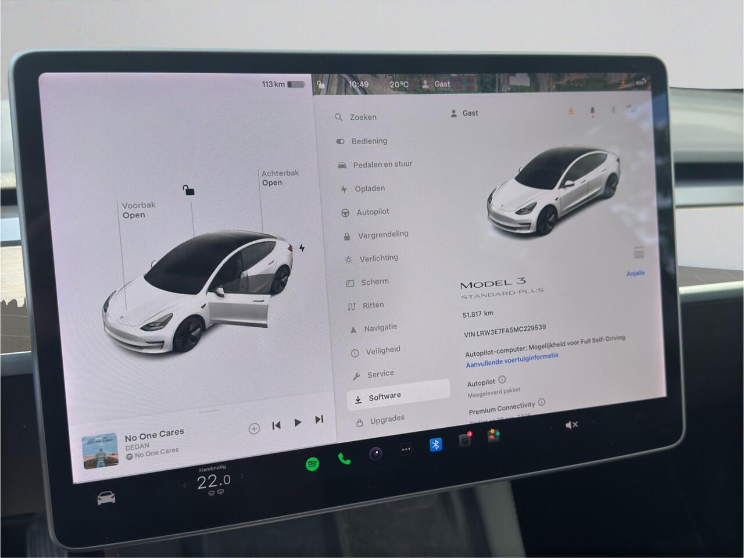The image size is (744, 558).
Task: Open the Opladen settings menu
Action: [x=369, y=188]
